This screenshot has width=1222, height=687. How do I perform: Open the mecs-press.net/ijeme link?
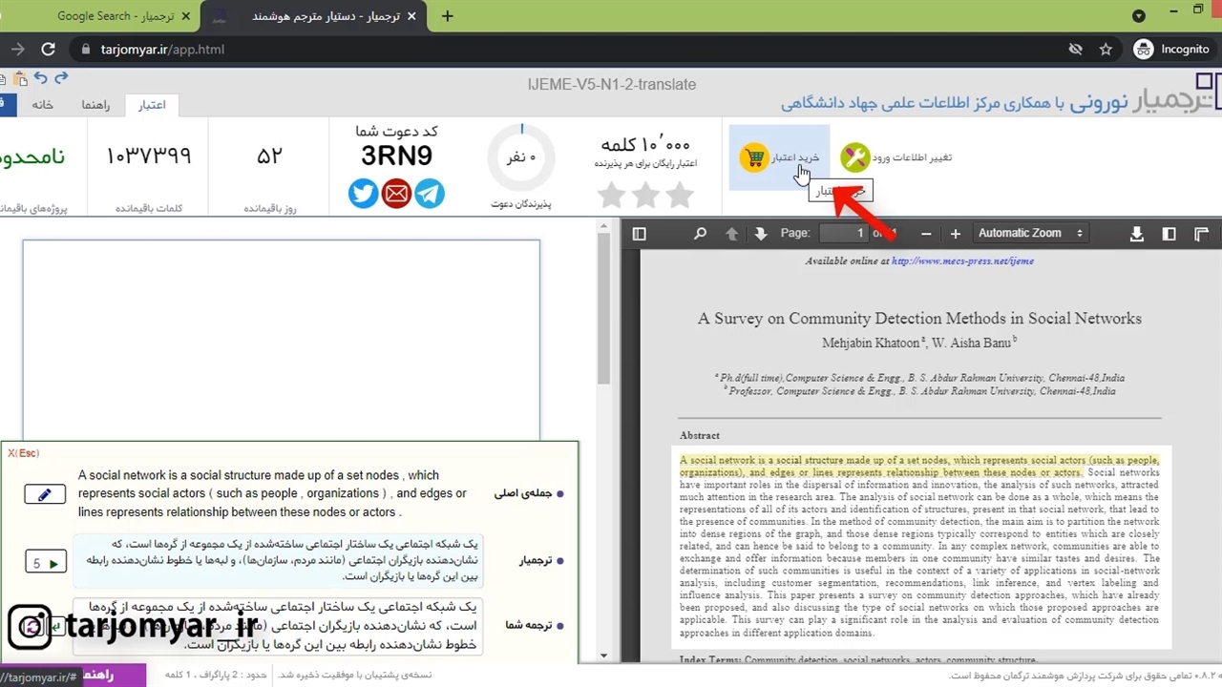[962, 260]
